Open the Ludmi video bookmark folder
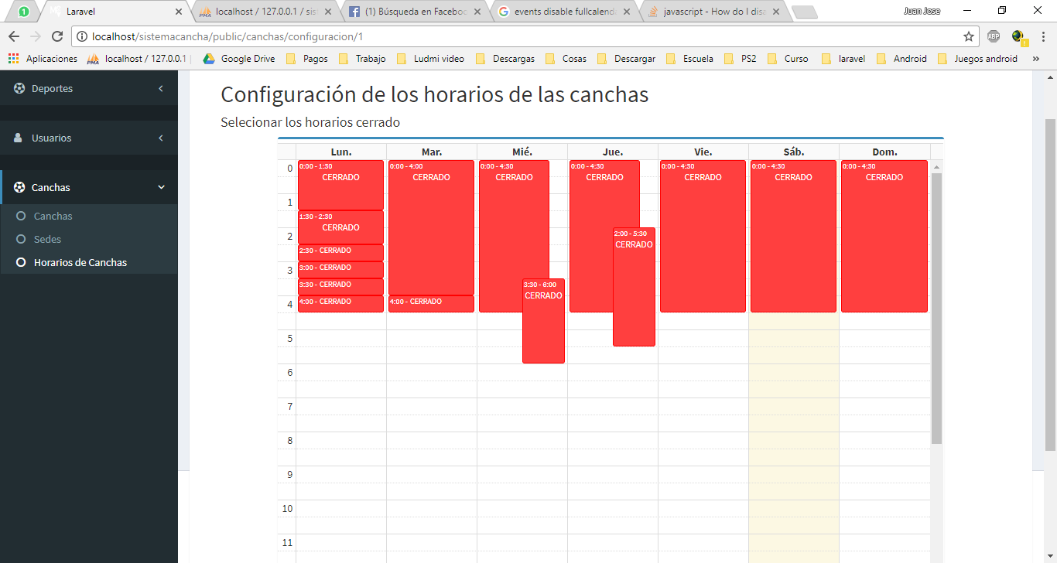This screenshot has width=1057, height=563. (x=430, y=59)
